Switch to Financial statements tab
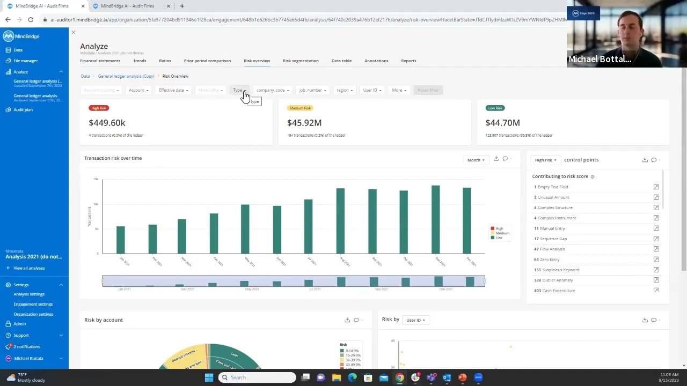The width and height of the screenshot is (687, 386). 100,61
